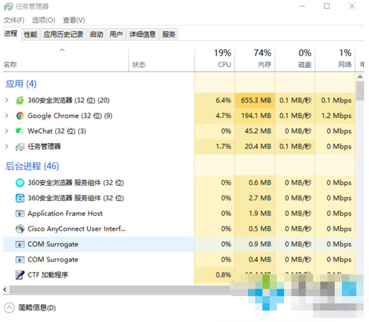Click the 360安全浏览器 app icon

(x=20, y=101)
